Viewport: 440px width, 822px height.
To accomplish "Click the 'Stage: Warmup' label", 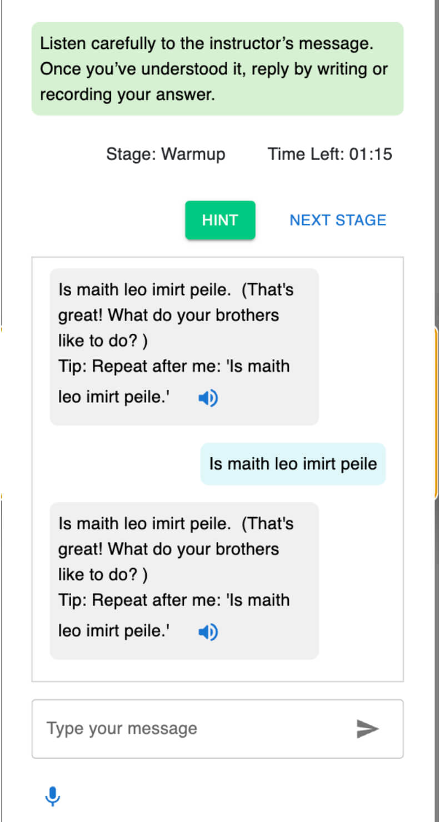I will pyautogui.click(x=166, y=154).
